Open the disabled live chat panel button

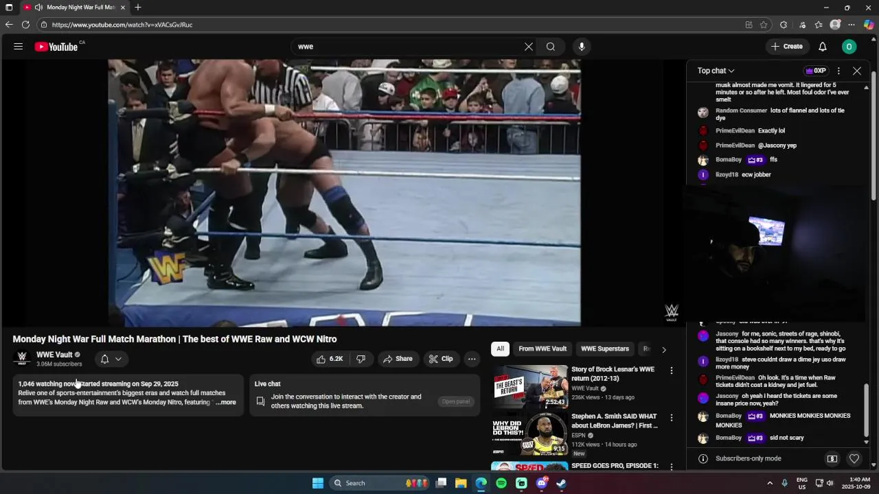coord(456,401)
